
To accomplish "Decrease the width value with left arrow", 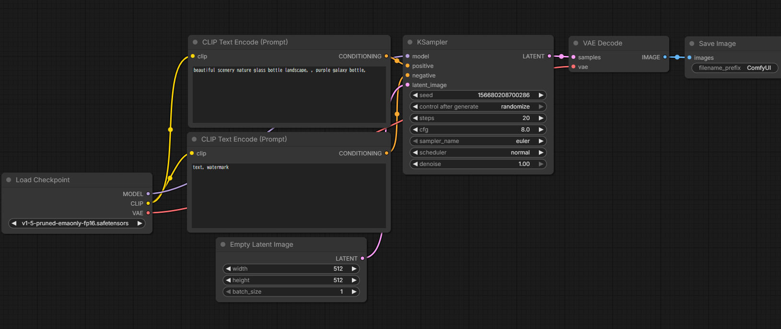I will 228,269.
